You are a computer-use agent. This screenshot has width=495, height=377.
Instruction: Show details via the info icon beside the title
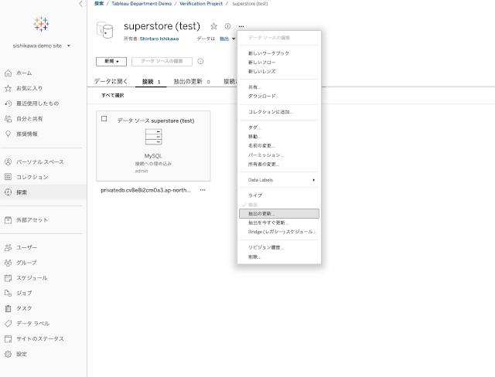227,26
